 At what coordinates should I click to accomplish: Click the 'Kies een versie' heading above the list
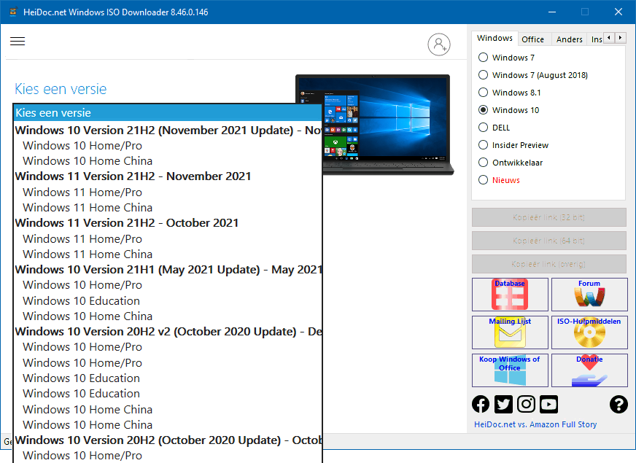coord(61,89)
